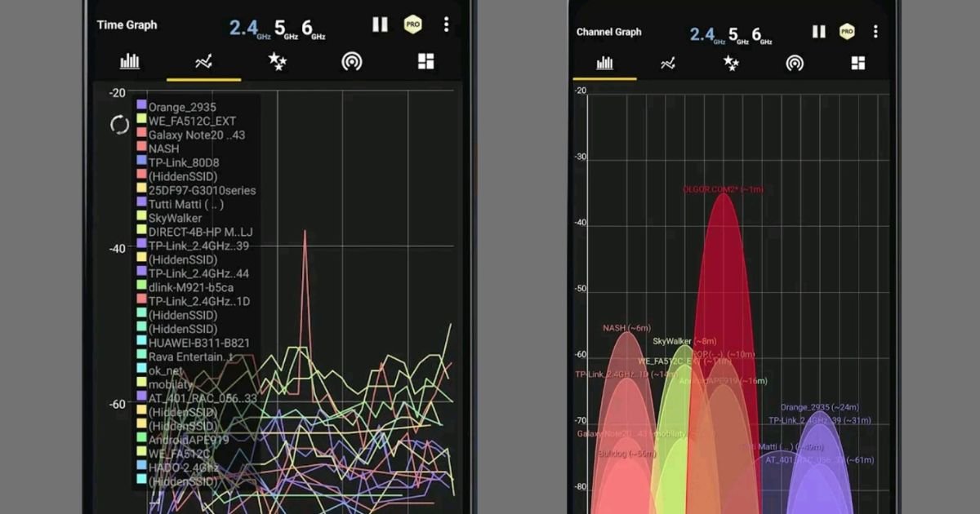Tap "HUAWEI-B311-B821" legend entry
Screen dimensions: 980x514
pyautogui.click(x=199, y=343)
